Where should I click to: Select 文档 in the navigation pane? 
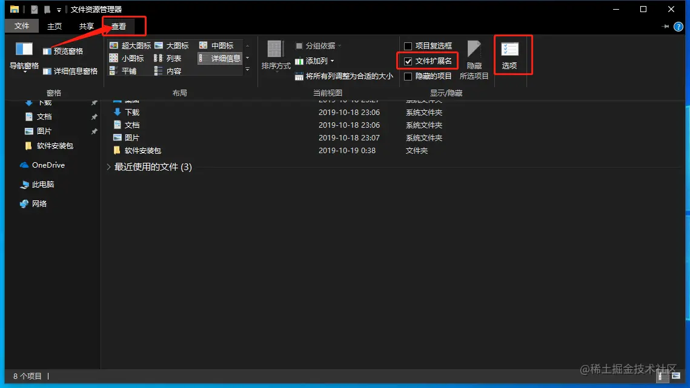(x=44, y=117)
